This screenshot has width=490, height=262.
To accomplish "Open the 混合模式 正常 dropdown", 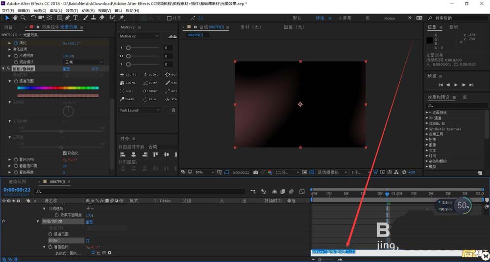I will (83, 62).
